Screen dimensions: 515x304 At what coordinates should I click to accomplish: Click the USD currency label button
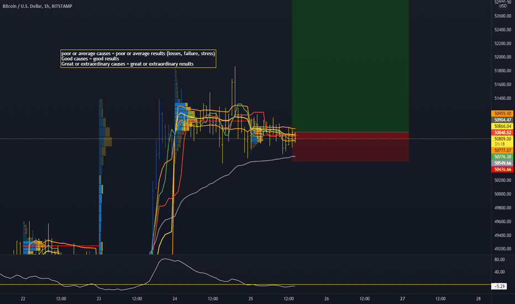503,6
